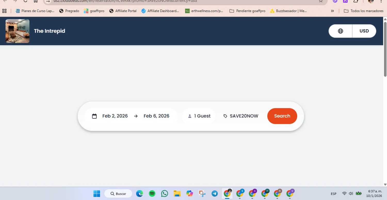Click the Buscar taskbar search box
Screen dimensions: 387x200
click(x=118, y=194)
